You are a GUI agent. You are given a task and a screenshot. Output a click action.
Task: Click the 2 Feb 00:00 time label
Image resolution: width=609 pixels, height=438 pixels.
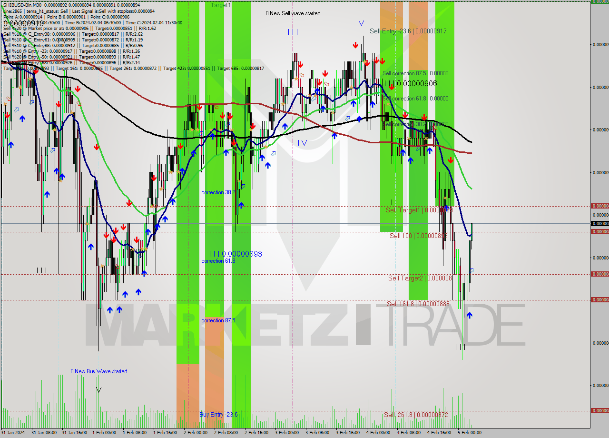pos(195,433)
